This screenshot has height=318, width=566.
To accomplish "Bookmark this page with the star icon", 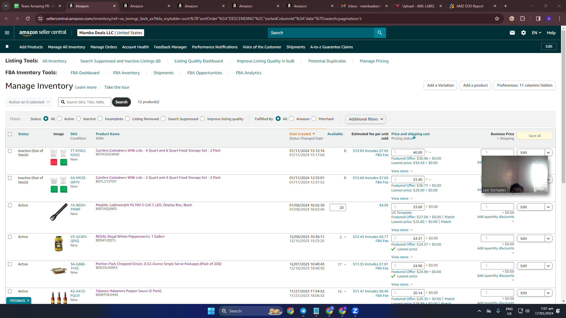I will pyautogui.click(x=497, y=19).
